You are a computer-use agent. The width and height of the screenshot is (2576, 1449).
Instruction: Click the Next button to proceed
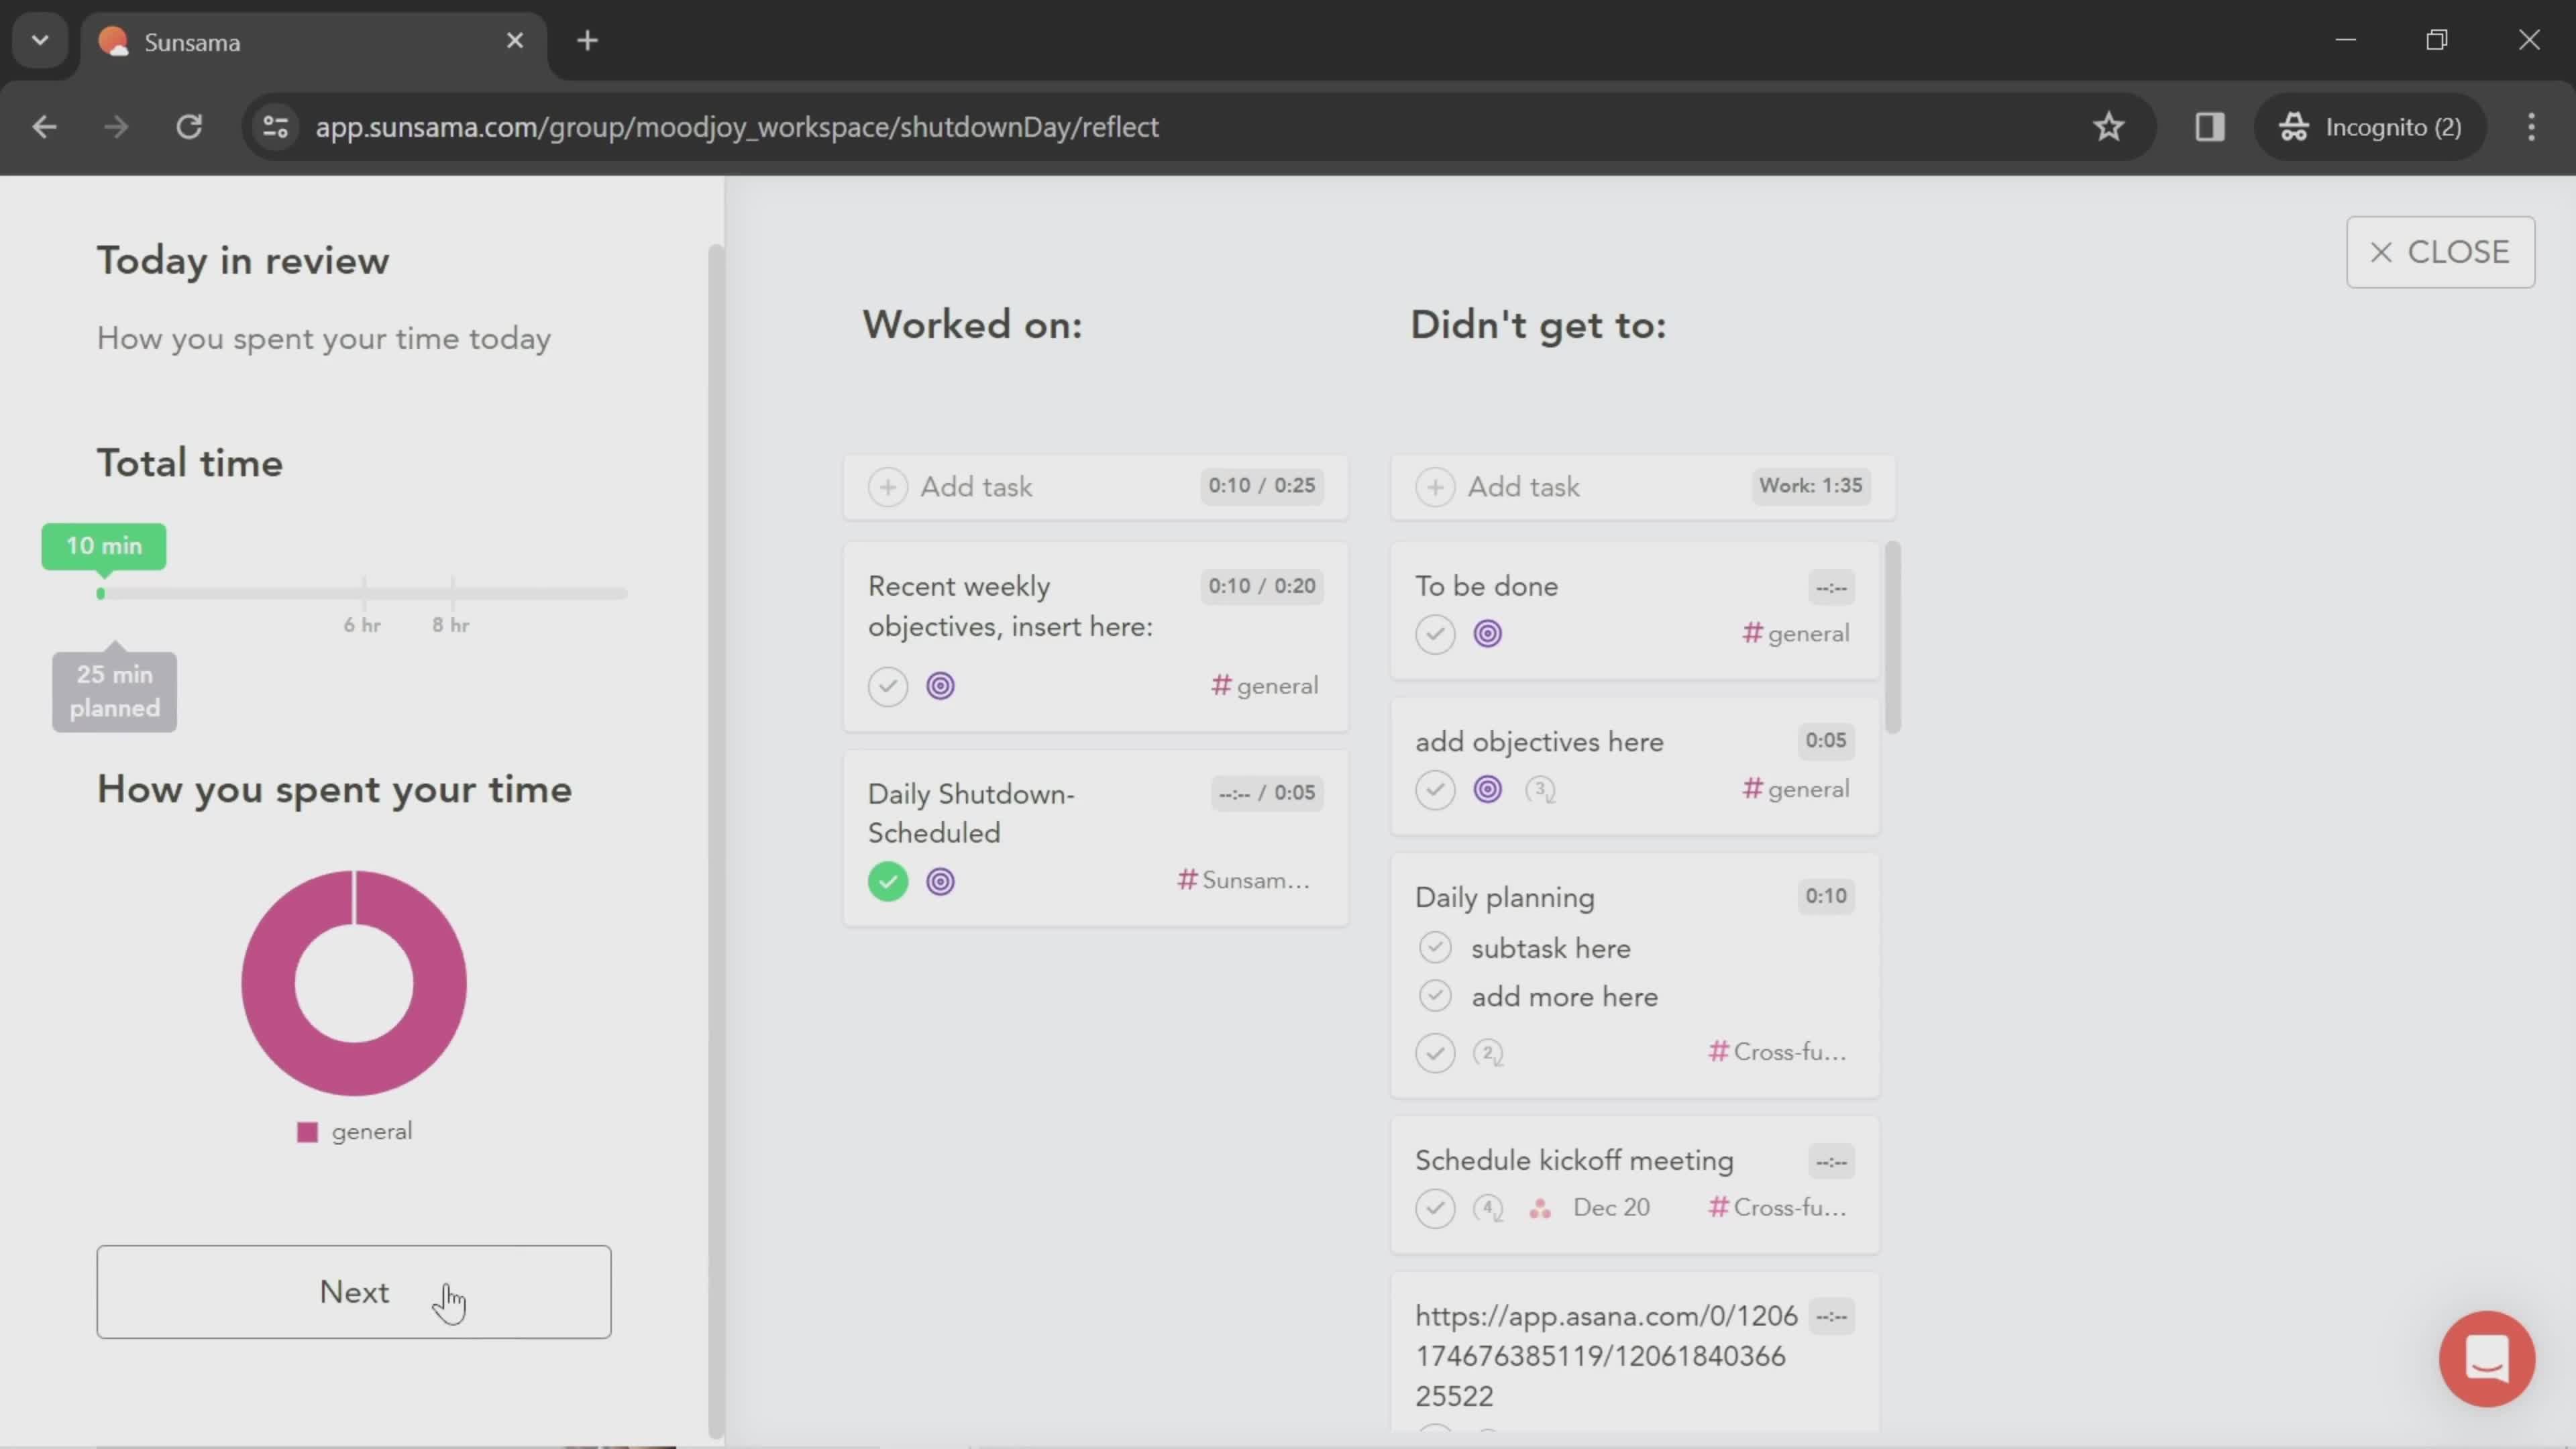pos(354,1291)
